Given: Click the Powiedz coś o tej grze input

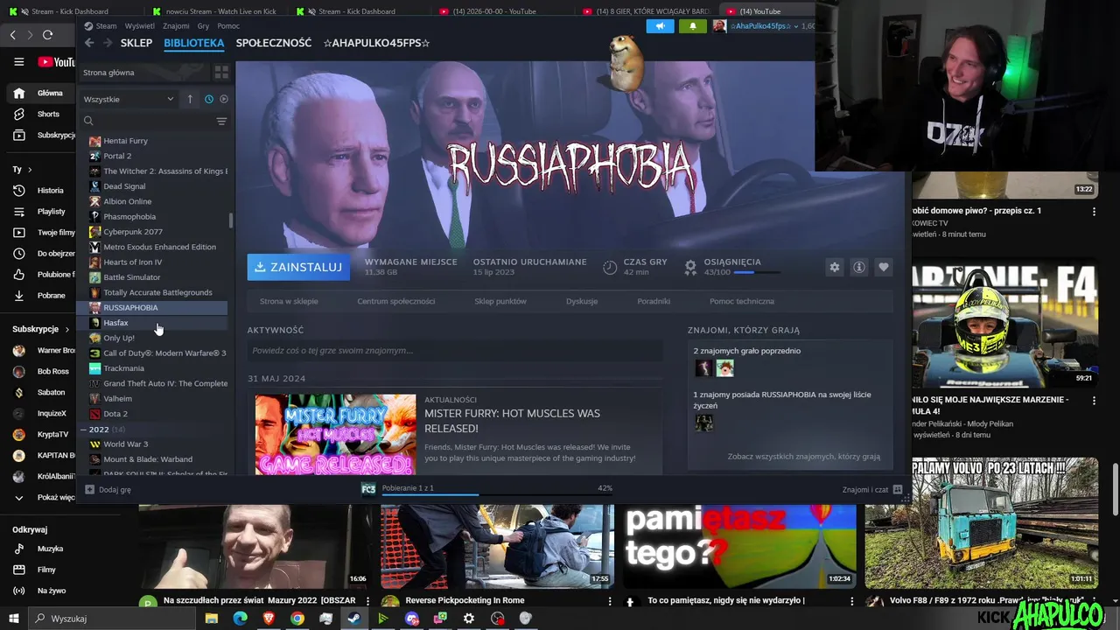Looking at the screenshot, I should coord(454,350).
